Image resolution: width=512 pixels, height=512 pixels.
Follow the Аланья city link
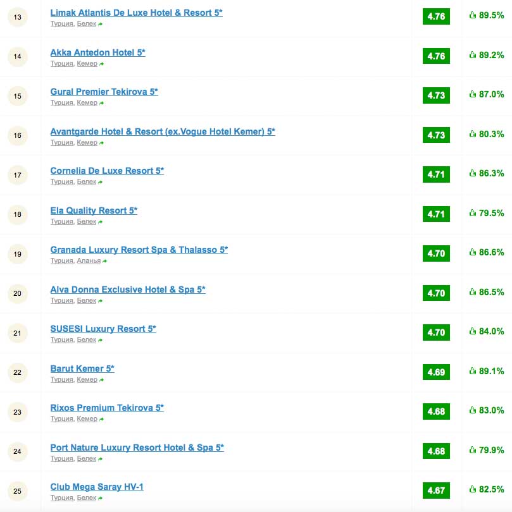89,260
